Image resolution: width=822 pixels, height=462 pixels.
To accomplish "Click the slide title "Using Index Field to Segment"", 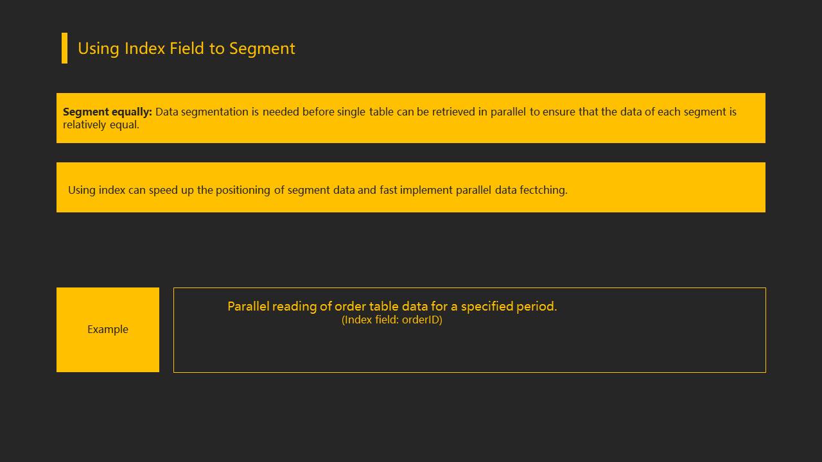I will [186, 49].
